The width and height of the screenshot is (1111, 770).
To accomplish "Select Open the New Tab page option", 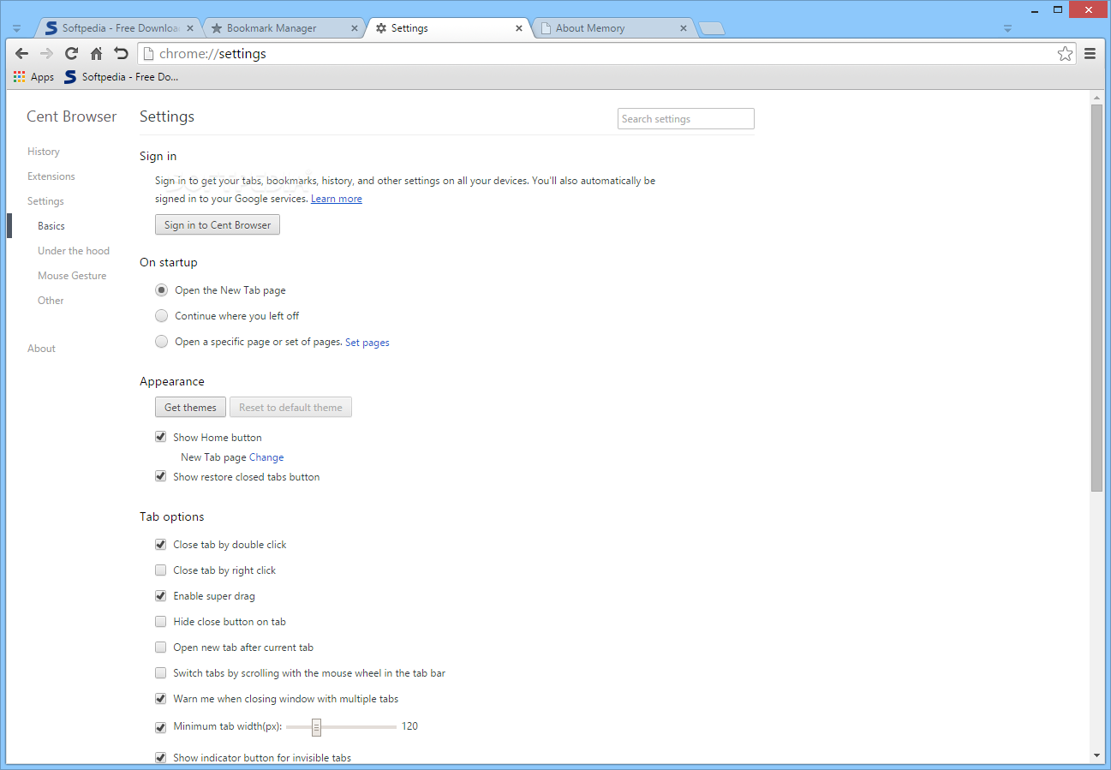I will (161, 290).
